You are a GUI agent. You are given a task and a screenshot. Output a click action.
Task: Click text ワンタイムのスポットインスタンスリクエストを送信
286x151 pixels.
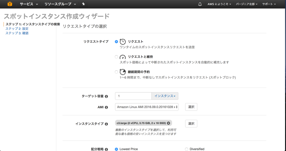coord(157,47)
